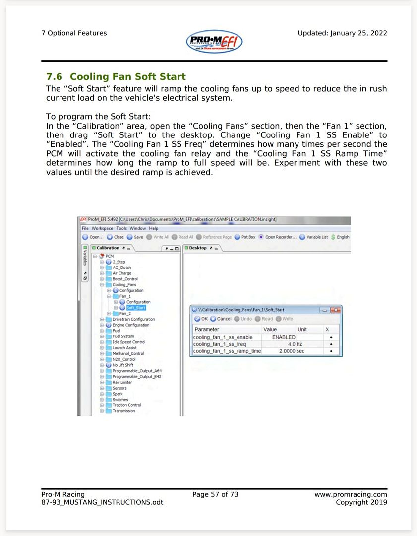This screenshot has height=536, width=417.
Task: Click Cancel in the Soft_Start dialog
Action: coord(221,319)
